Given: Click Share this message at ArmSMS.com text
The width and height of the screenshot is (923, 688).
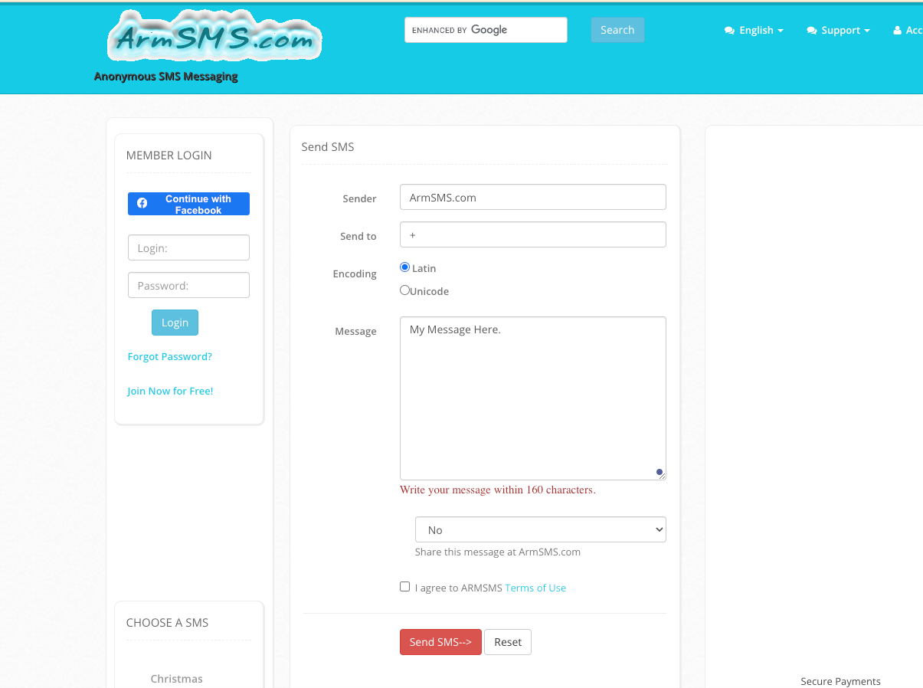Looking at the screenshot, I should coord(498,552).
